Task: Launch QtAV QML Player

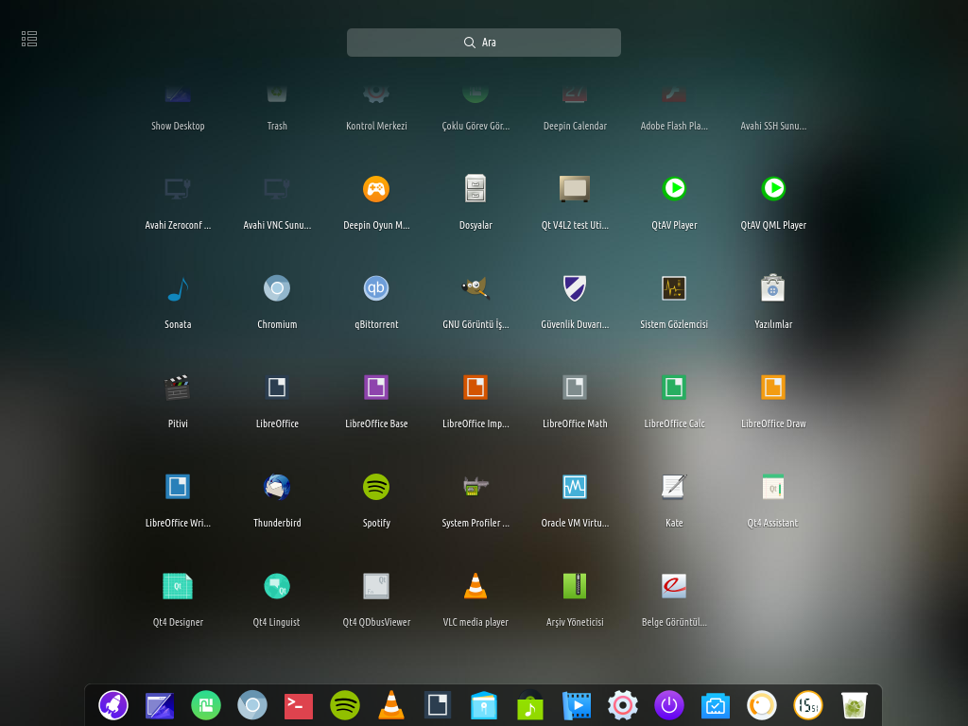Action: (773, 189)
